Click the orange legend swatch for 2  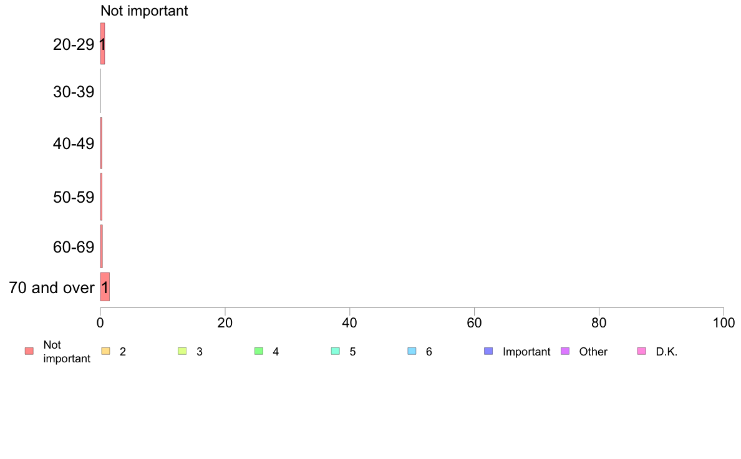point(105,351)
